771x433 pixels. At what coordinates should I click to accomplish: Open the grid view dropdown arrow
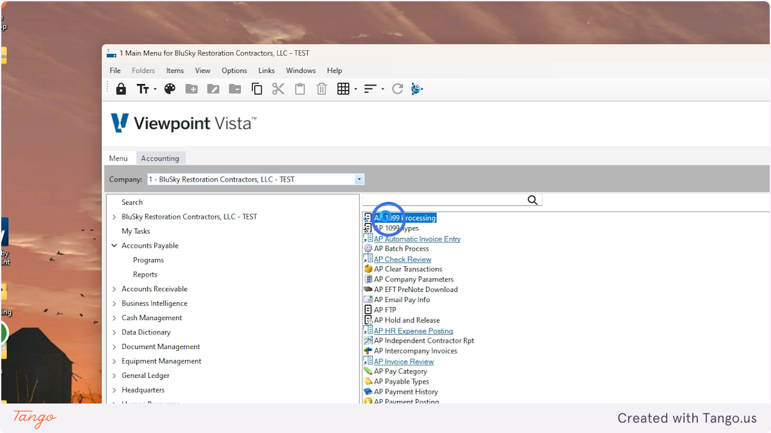click(x=355, y=89)
